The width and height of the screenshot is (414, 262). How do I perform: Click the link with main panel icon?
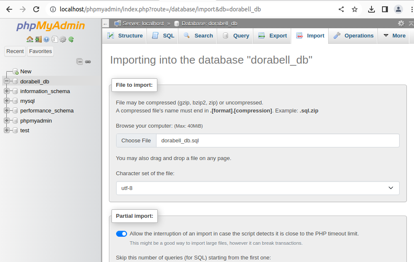88,61
